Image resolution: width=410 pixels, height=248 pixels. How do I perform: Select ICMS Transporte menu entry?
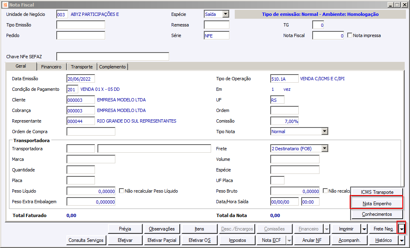[377, 192]
